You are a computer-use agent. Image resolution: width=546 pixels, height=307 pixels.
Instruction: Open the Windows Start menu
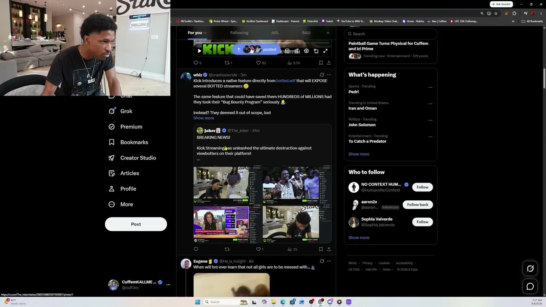point(197,302)
